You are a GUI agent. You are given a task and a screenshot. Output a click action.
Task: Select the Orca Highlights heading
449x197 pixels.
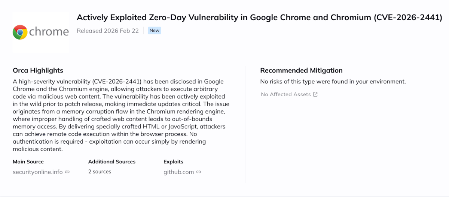tap(38, 71)
